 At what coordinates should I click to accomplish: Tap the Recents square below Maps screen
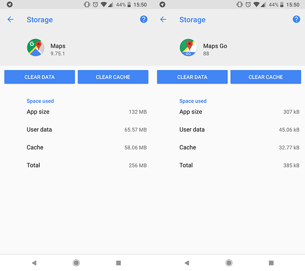pos(118,263)
